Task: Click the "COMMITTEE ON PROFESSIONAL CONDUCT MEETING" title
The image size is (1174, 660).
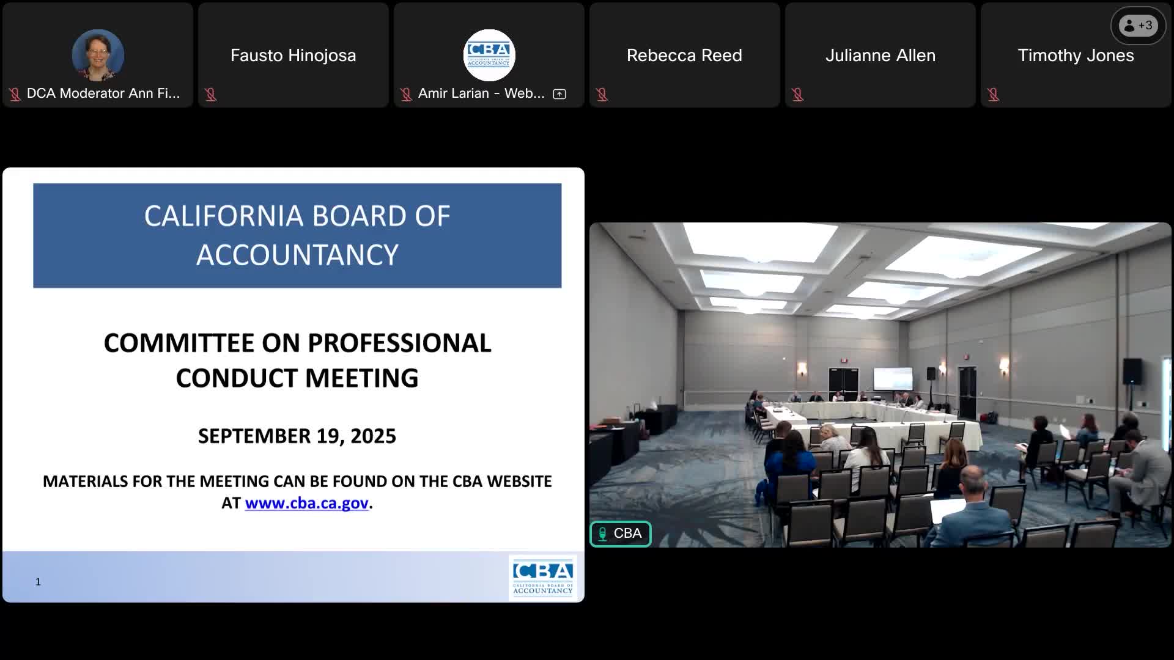Action: click(297, 361)
